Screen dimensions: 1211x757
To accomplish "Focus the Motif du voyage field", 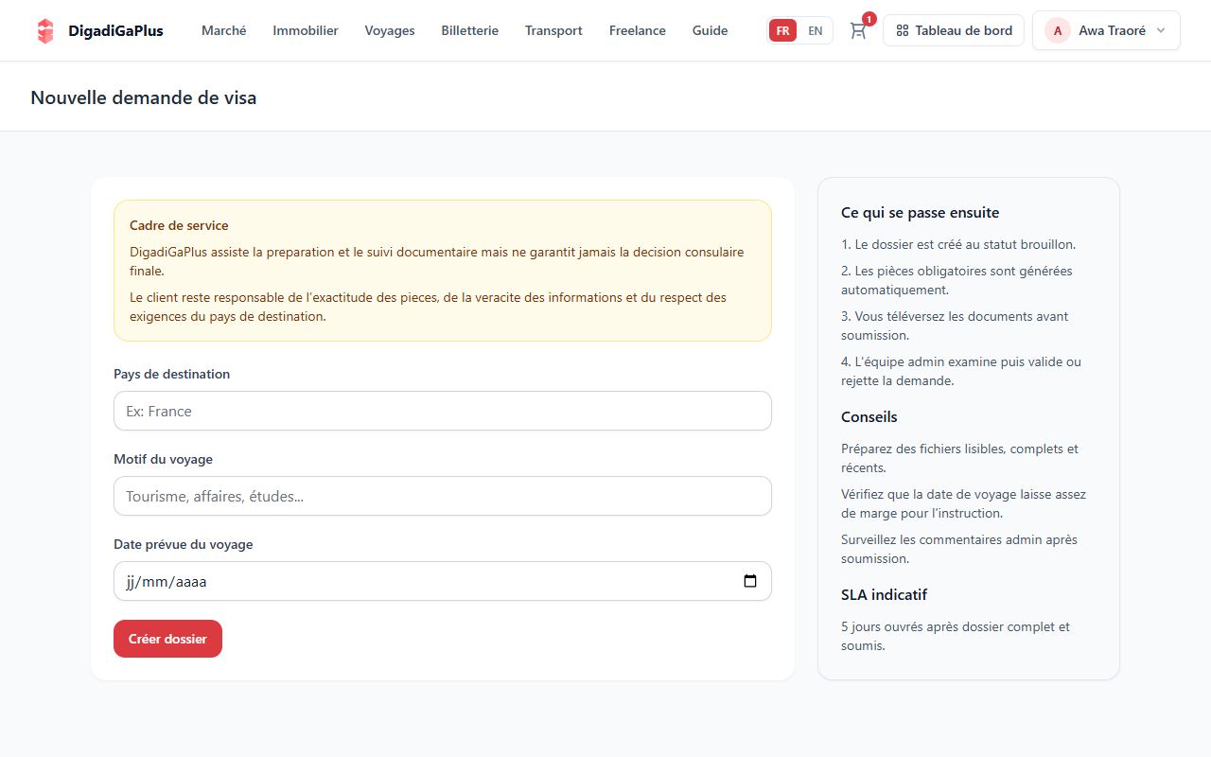I will click(x=443, y=496).
